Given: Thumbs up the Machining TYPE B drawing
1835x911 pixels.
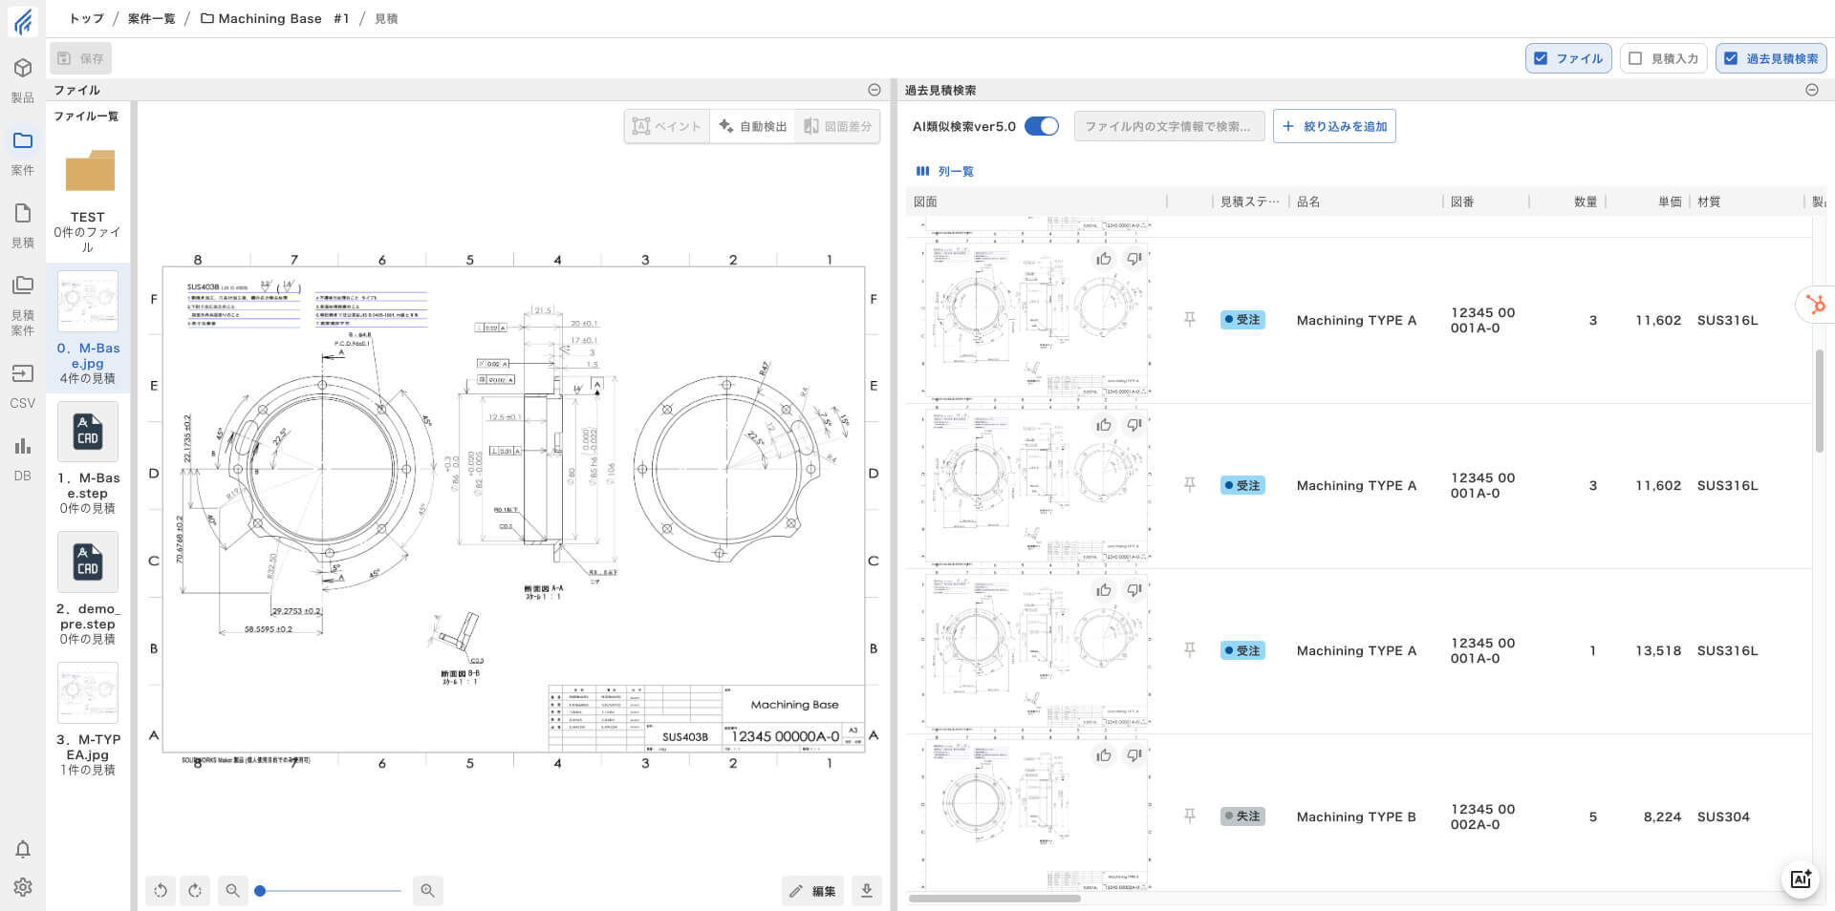Looking at the screenshot, I should [1104, 755].
